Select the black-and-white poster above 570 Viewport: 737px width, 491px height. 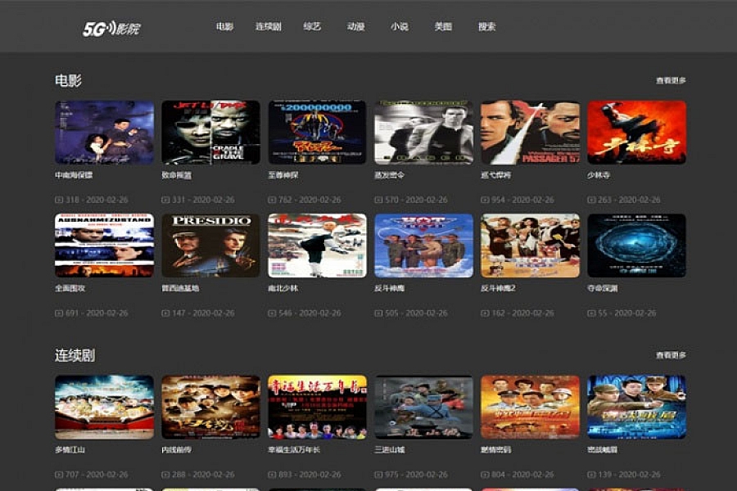424,133
